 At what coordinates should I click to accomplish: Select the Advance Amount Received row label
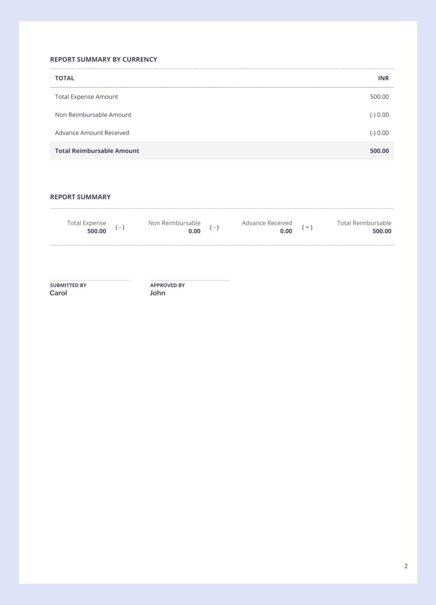point(92,133)
